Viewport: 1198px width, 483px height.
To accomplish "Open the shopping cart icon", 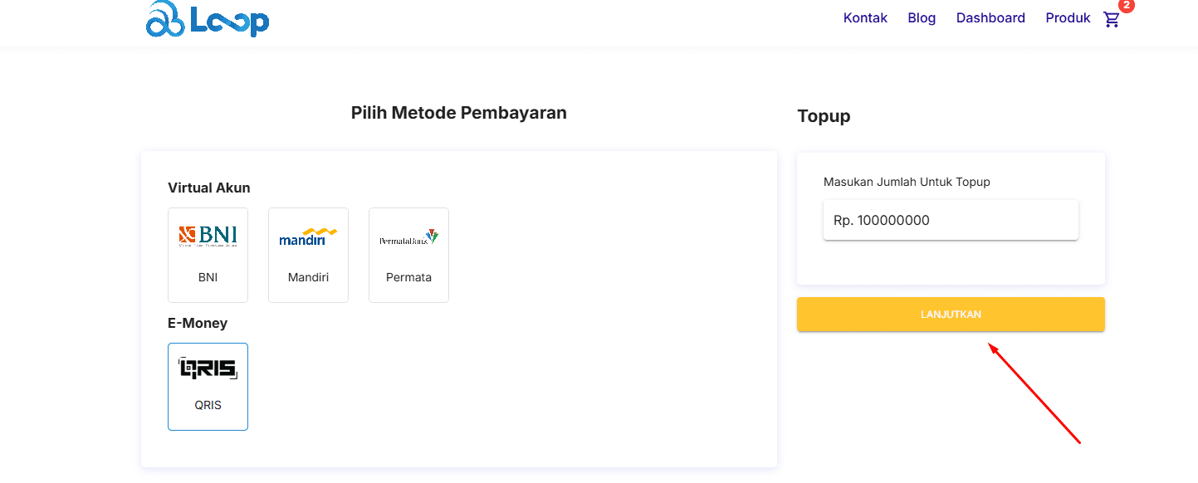I will [x=1112, y=18].
